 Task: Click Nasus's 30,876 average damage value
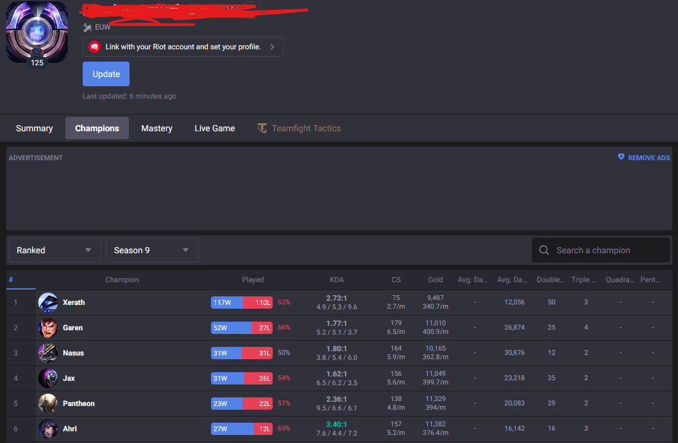tap(514, 352)
